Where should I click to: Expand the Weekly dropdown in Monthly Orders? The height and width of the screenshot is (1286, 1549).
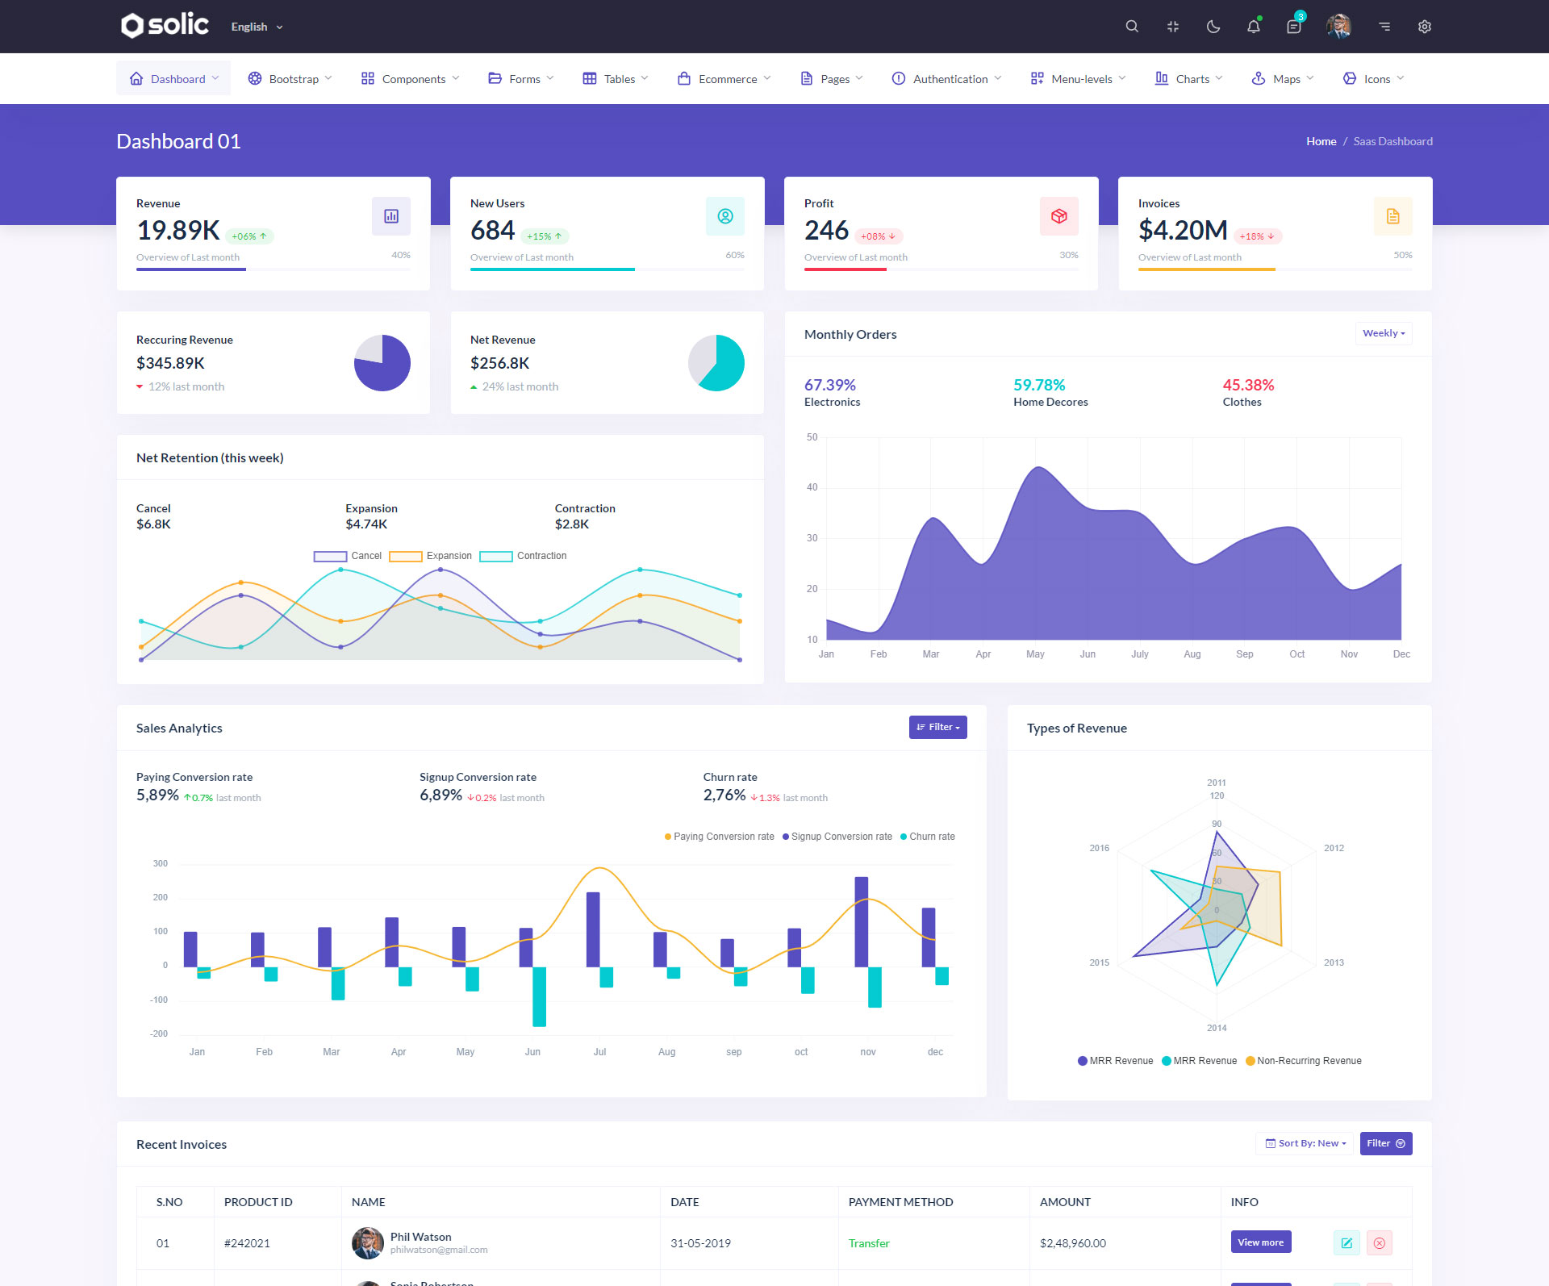point(1383,333)
